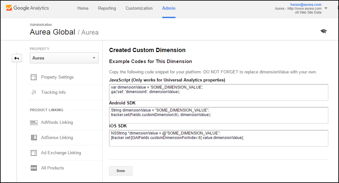Click inside the JavaScript code snippet box

tap(219, 92)
